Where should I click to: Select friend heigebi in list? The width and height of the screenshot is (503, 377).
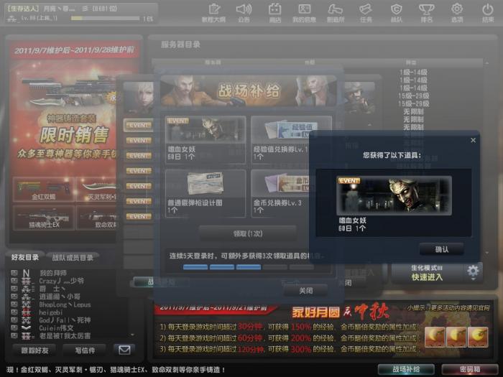point(50,312)
